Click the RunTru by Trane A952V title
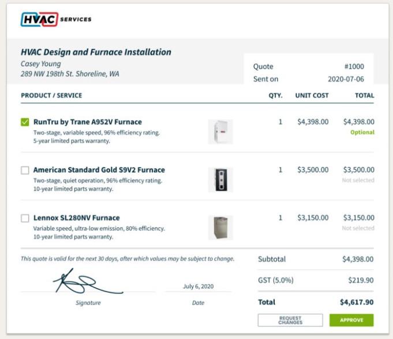The width and height of the screenshot is (393, 339). (88, 122)
